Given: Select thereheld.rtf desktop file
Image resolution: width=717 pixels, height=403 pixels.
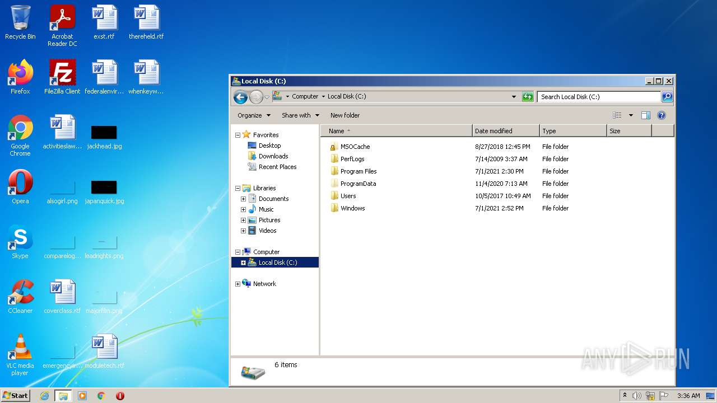Looking at the screenshot, I should coord(146,23).
